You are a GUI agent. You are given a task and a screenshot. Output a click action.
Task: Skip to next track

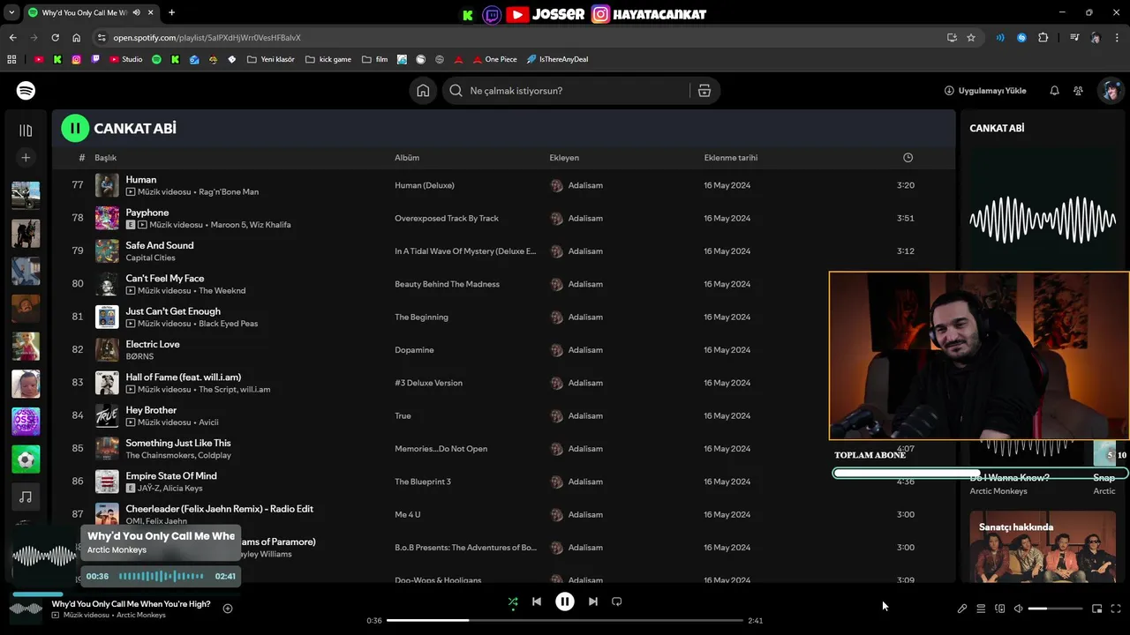[x=593, y=601]
